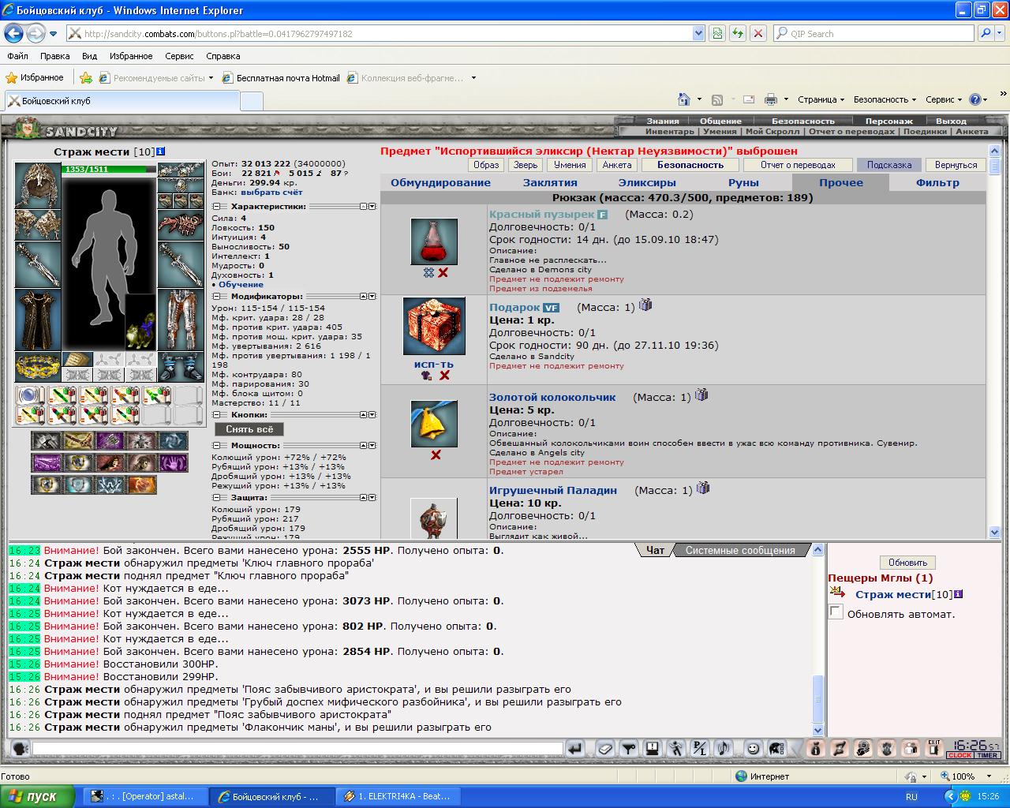Viewport: 1010px width, 808px height.
Task: Click the orange fist combat skill icon
Action: (x=142, y=484)
